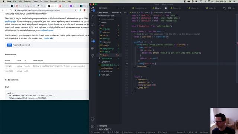
Task: Open the Docker view in activity bar
Action: (x=93, y=48)
